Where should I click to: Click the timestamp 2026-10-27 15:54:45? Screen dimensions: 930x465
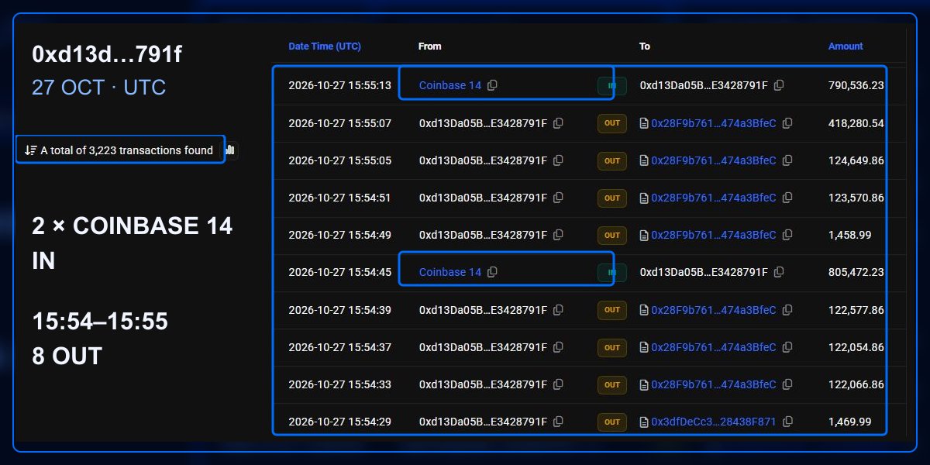(x=339, y=272)
